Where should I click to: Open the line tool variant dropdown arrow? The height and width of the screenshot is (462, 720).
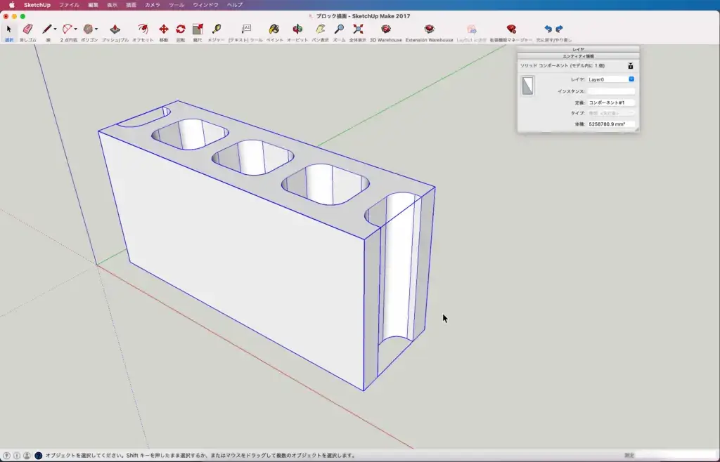point(55,29)
